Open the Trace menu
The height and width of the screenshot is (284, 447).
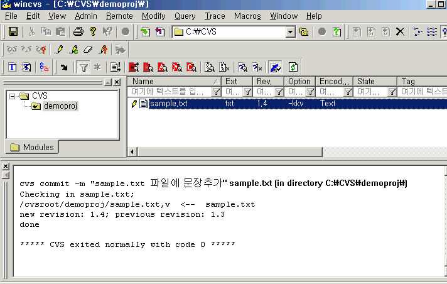[x=215, y=16]
